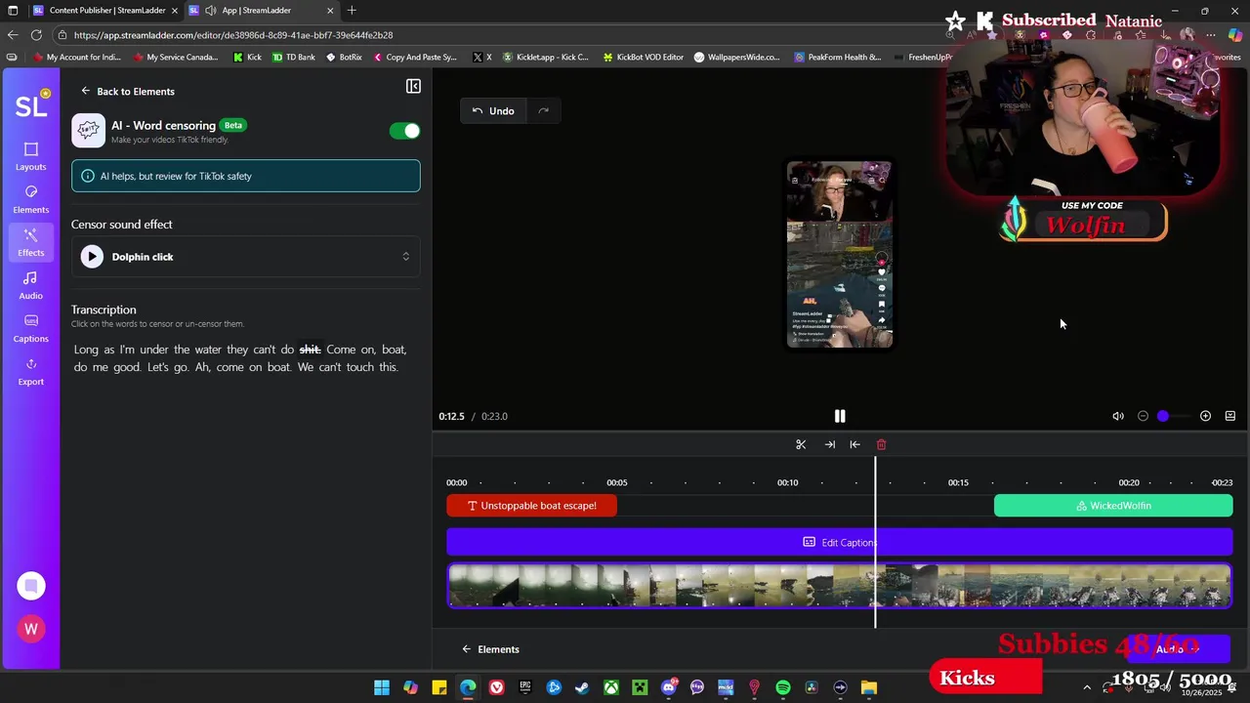The width and height of the screenshot is (1250, 703).
Task: Open the Export section in sidebar
Action: [x=30, y=371]
